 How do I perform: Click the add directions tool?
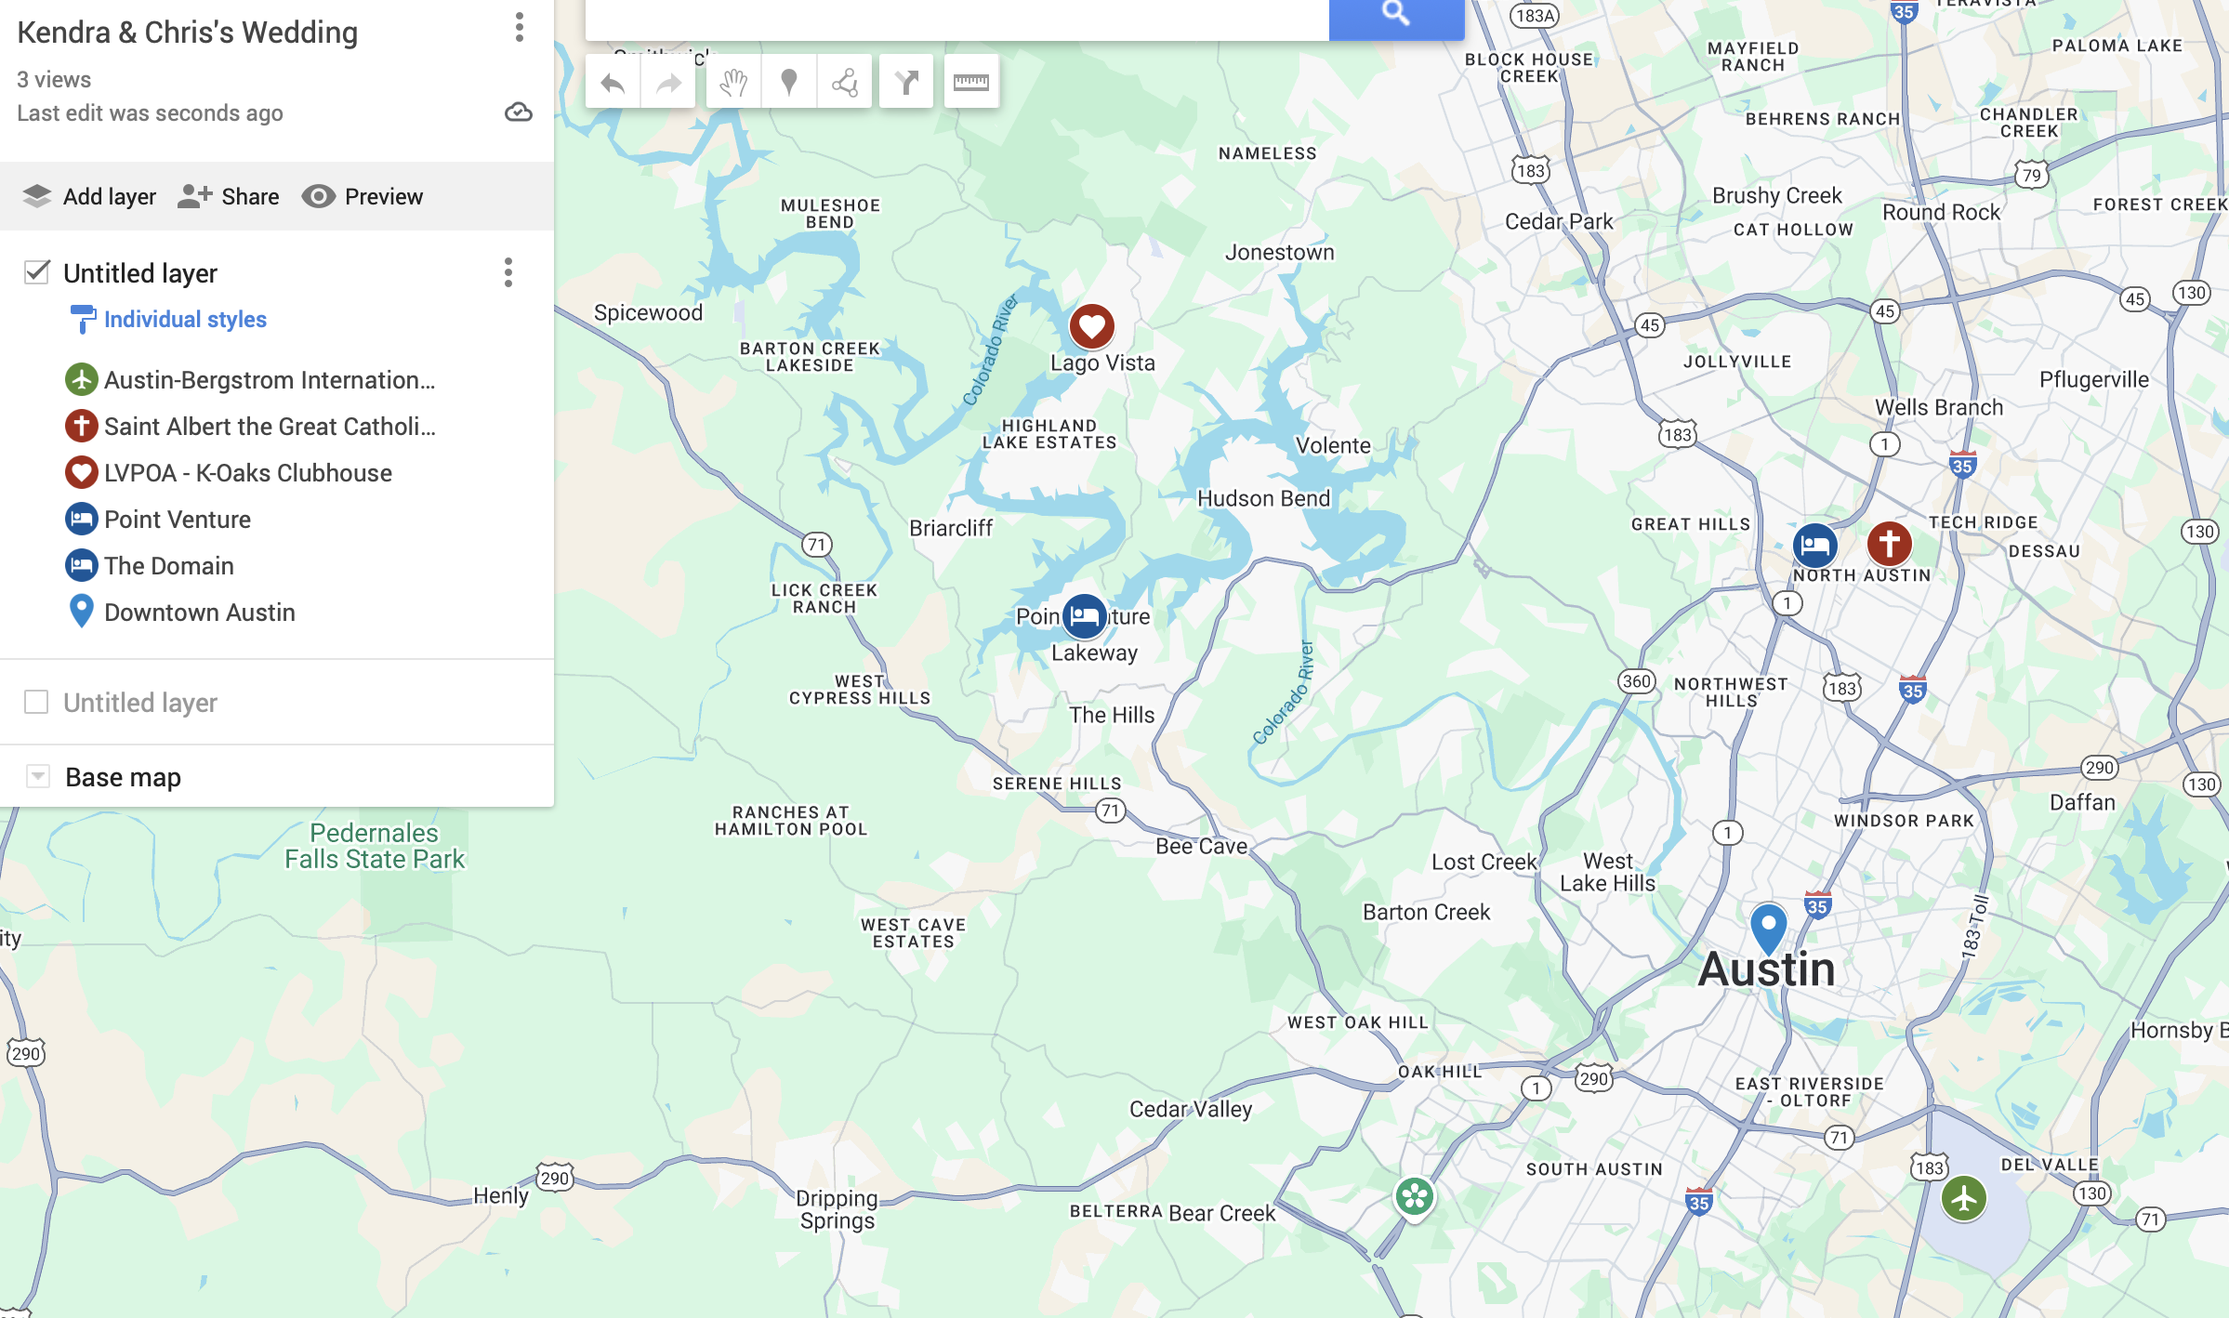pos(906,84)
